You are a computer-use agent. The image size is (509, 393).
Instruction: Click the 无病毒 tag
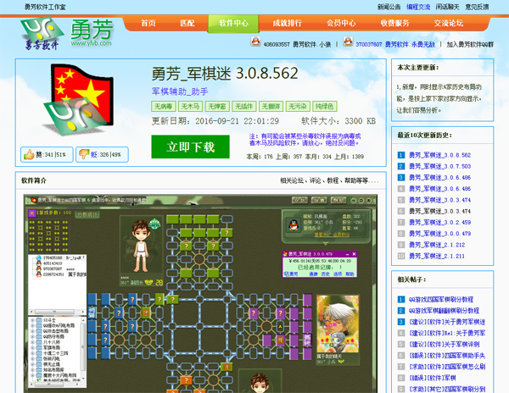[163, 106]
